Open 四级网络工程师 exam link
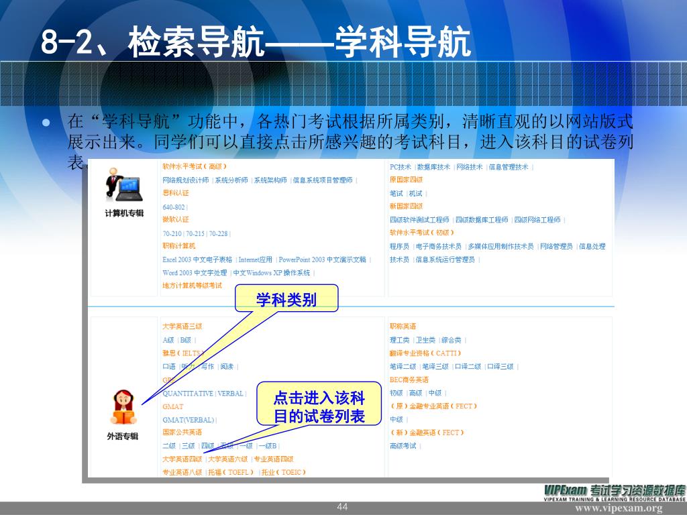The width and height of the screenshot is (687, 515). pyautogui.click(x=537, y=220)
